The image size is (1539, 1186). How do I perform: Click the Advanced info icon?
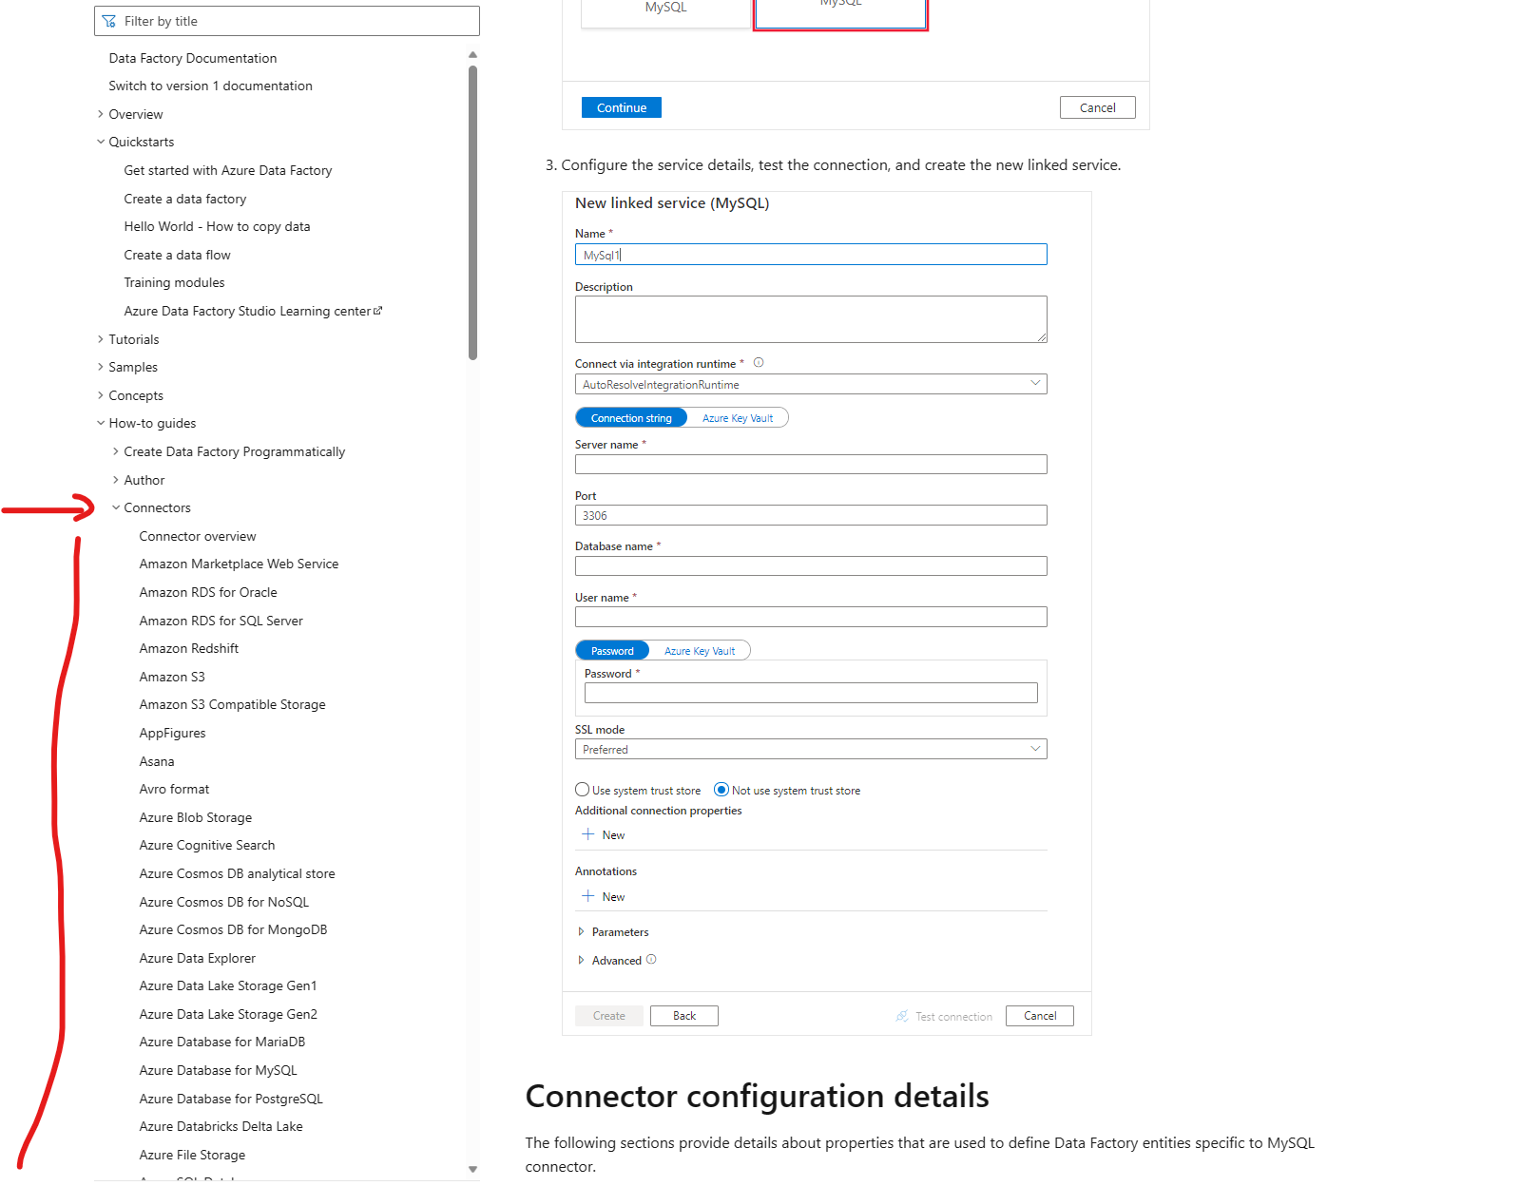point(651,960)
